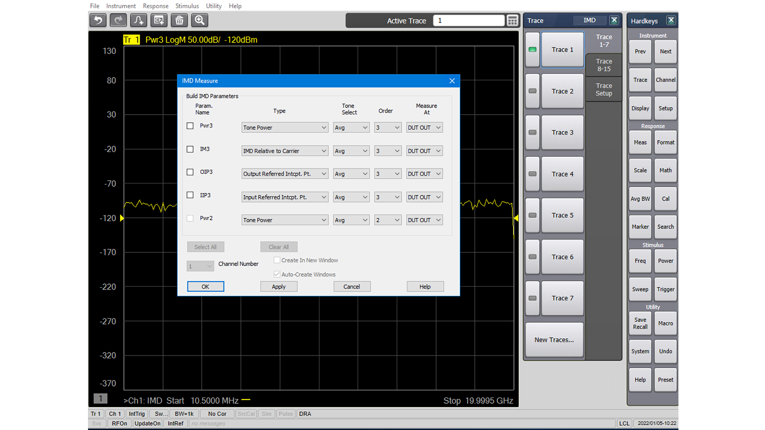Expand the Channel Number dropdown

point(200,266)
